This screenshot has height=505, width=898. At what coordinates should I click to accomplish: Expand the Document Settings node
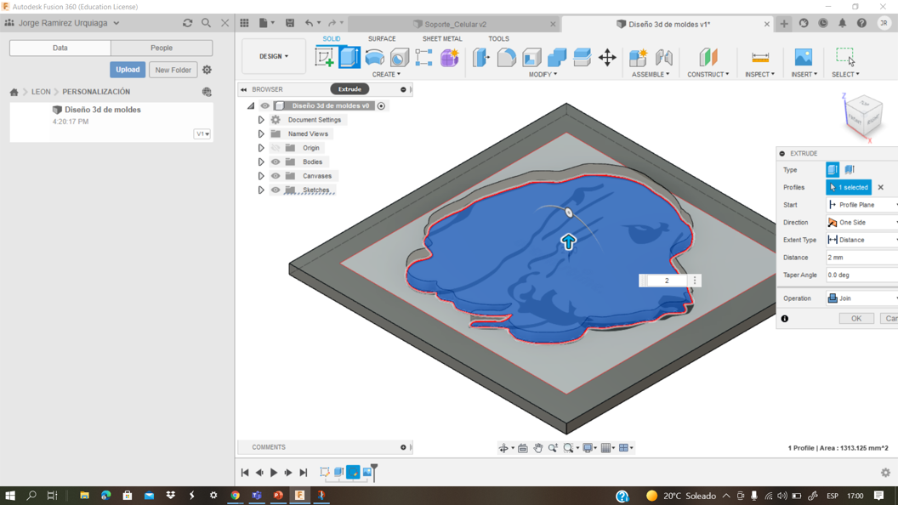point(260,120)
